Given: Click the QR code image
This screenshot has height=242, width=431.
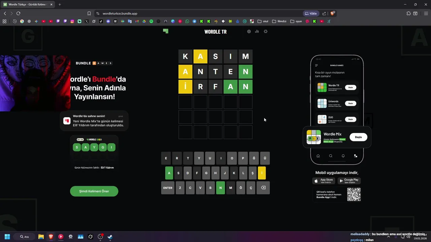Looking at the screenshot, I should point(354,194).
